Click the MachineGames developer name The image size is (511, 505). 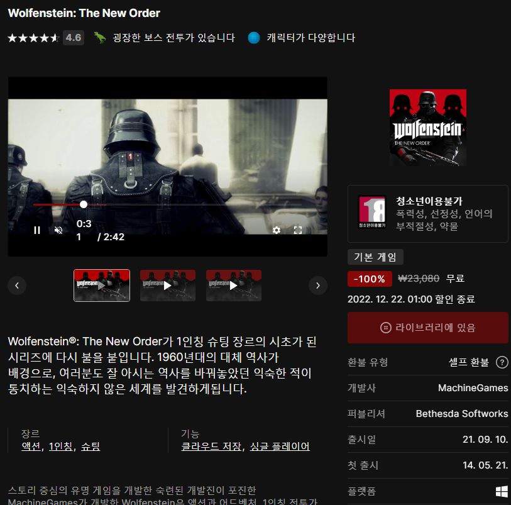tap(473, 388)
